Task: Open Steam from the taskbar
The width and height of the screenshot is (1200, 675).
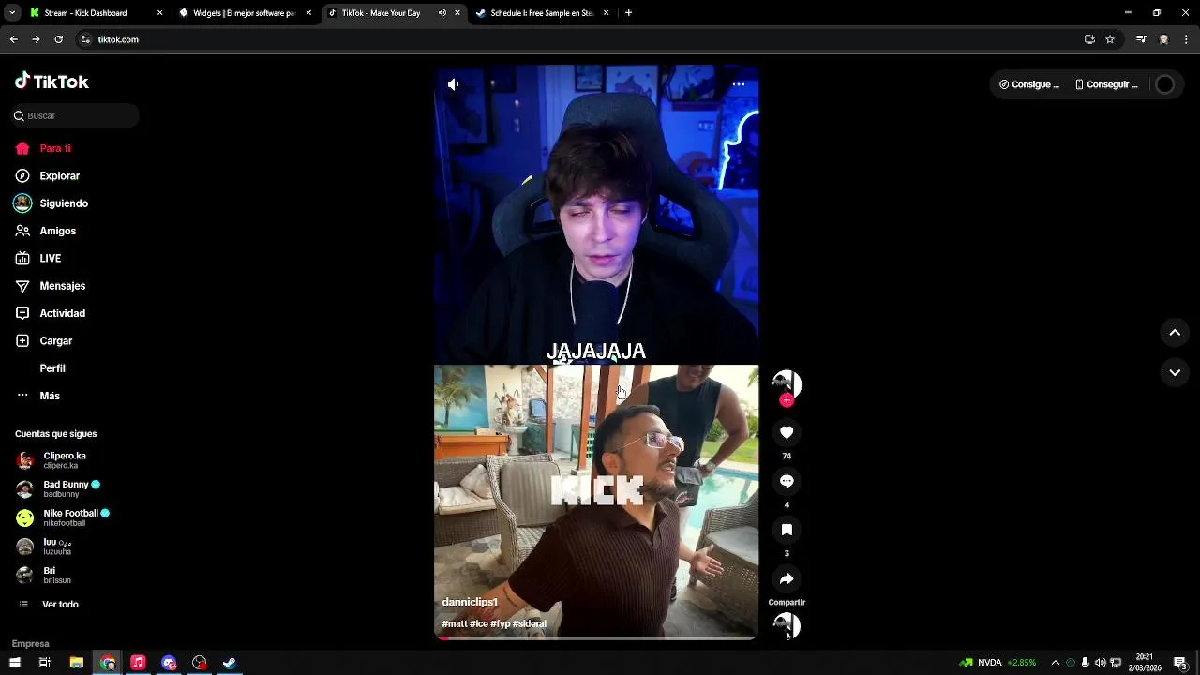Action: coord(229,663)
